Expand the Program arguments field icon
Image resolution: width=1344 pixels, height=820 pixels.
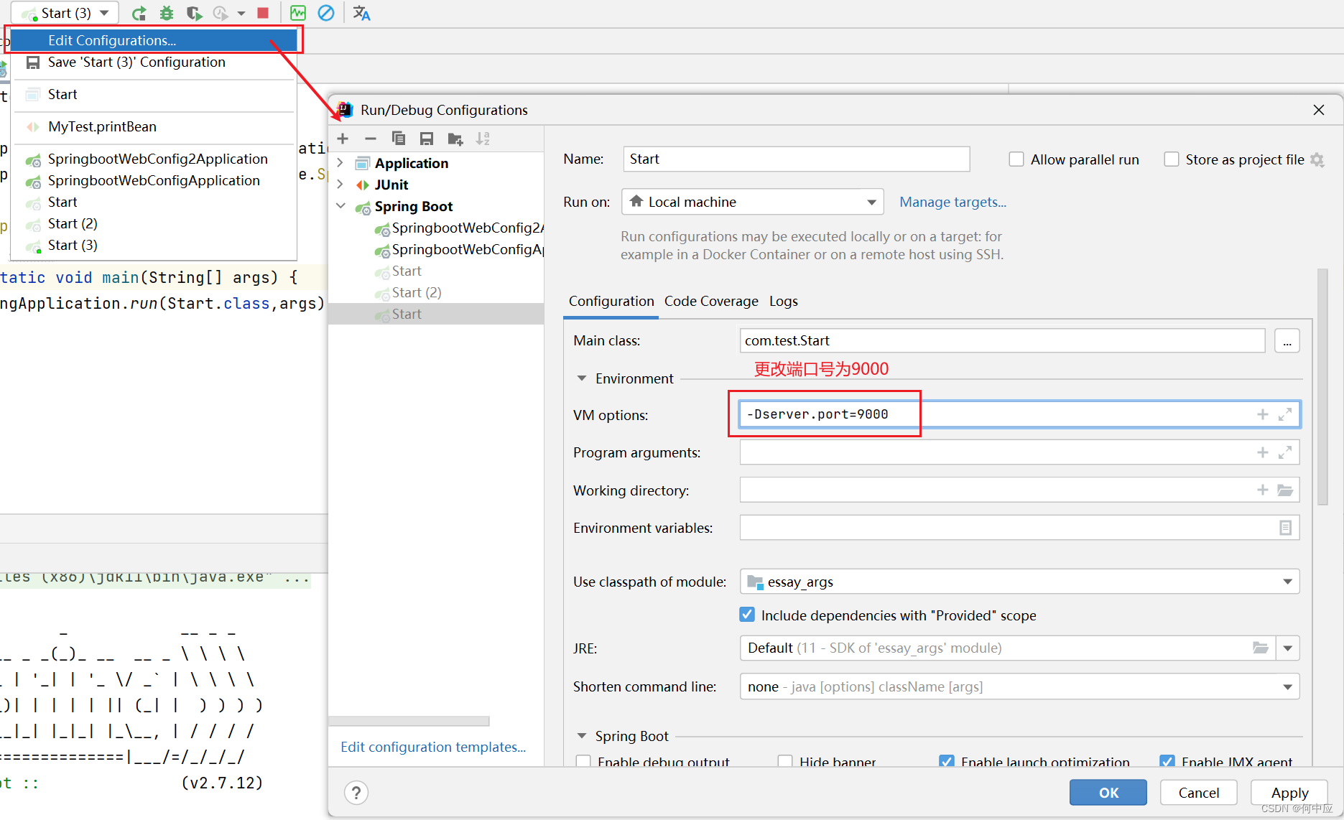pos(1285,452)
